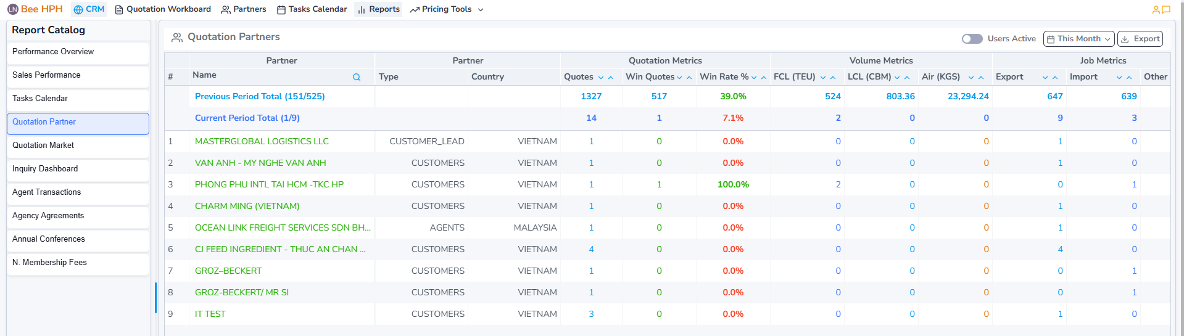
Task: Open the This Month period dropdown
Action: pyautogui.click(x=1078, y=39)
